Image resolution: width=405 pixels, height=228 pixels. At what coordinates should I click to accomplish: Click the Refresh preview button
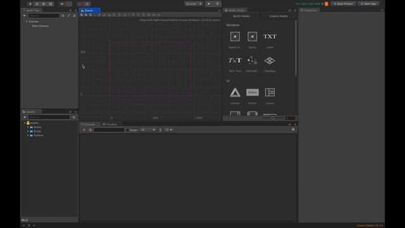[x=217, y=4]
